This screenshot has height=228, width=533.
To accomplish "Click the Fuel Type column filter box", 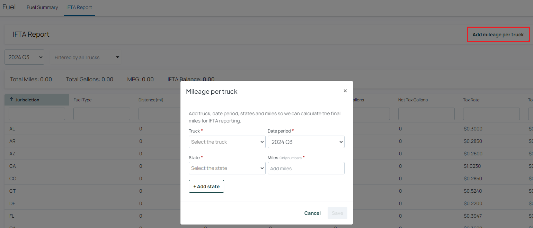I will click(x=102, y=114).
